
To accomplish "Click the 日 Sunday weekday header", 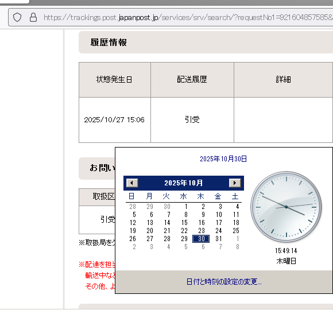I will coord(131,196).
